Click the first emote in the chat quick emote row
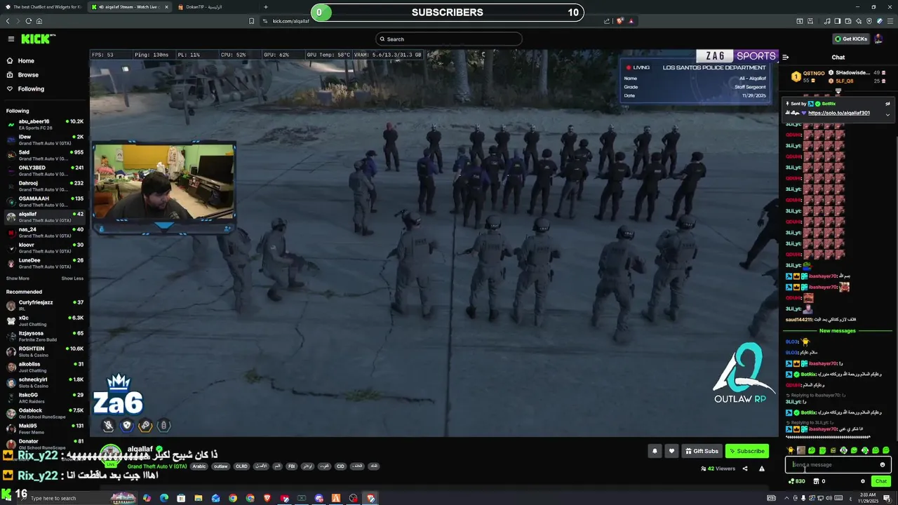The image size is (898, 505). 790,450
